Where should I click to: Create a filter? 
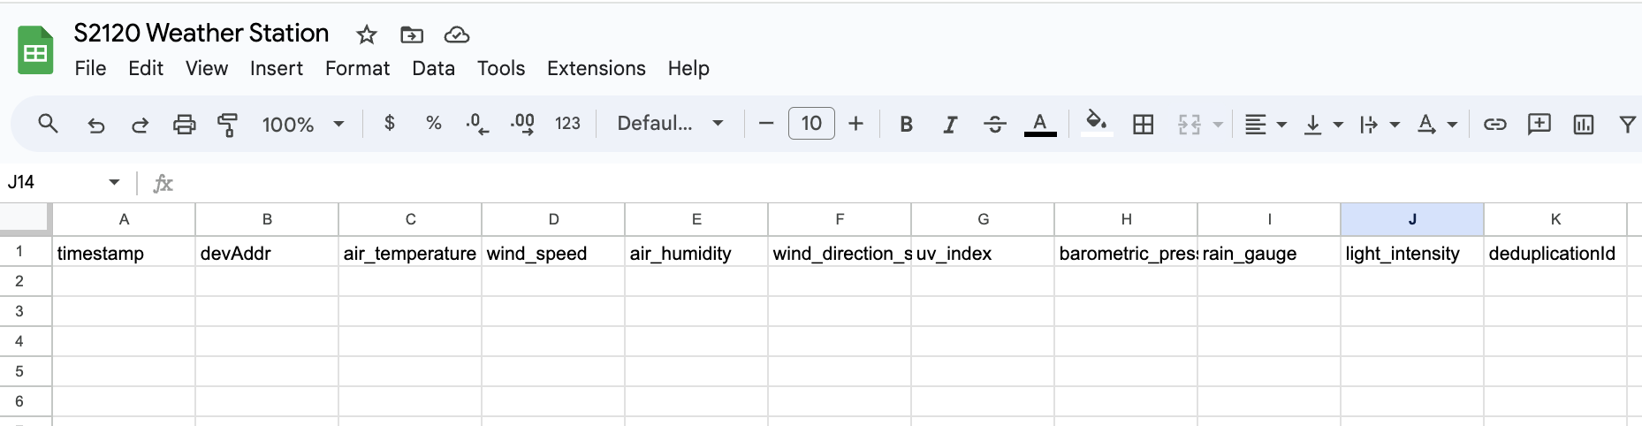tap(1627, 125)
